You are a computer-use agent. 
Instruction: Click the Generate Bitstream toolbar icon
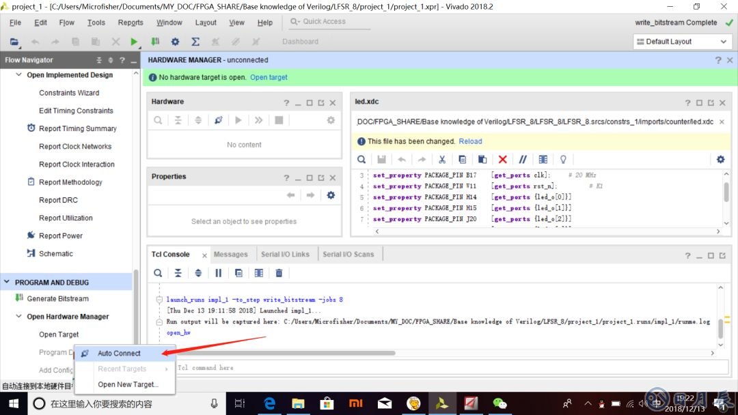156,42
